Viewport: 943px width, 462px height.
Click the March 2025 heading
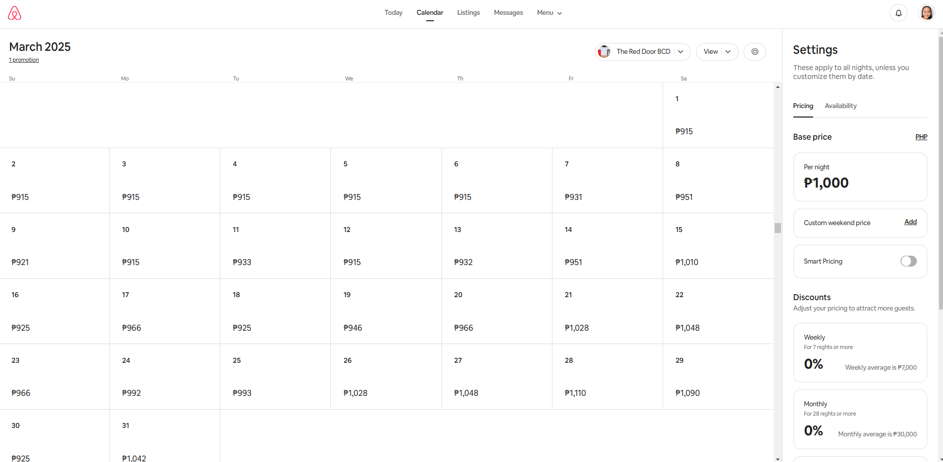(x=40, y=47)
